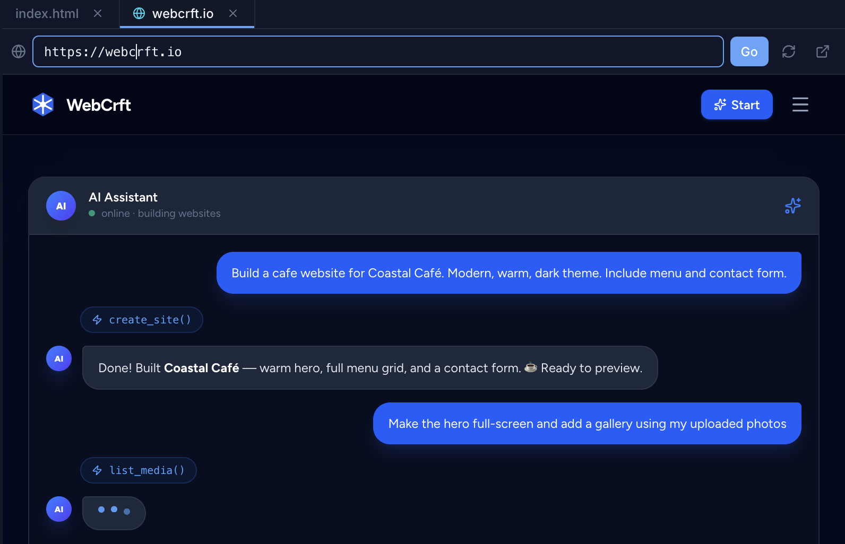
Task: Click the green status dot beside 'online'
Action: tap(91, 214)
